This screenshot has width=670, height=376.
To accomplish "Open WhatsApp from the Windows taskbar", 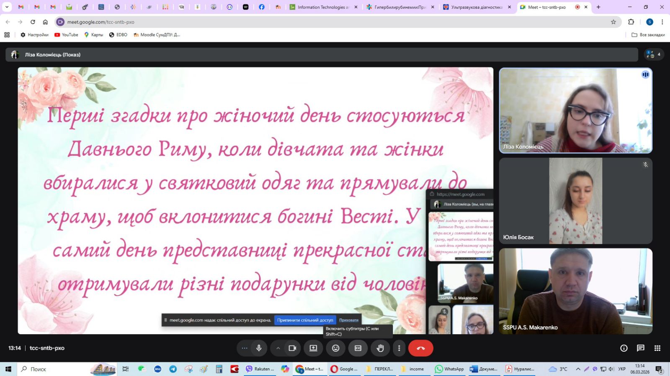I will 450,369.
